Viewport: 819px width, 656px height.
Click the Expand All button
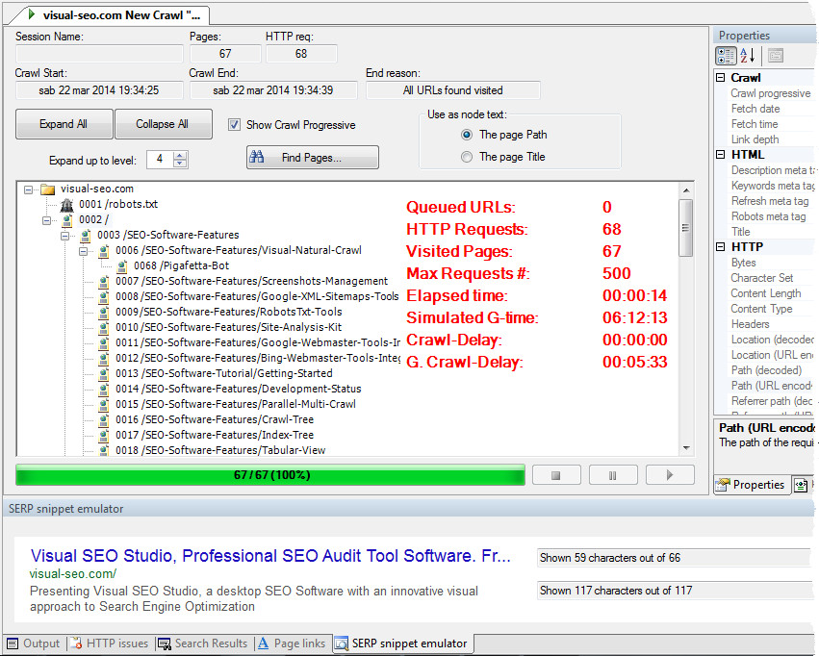pyautogui.click(x=64, y=124)
